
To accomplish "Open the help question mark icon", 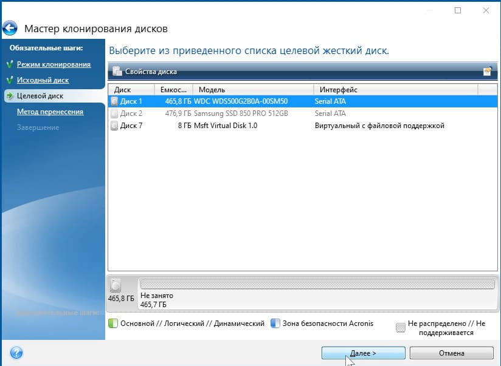I will 16,353.
